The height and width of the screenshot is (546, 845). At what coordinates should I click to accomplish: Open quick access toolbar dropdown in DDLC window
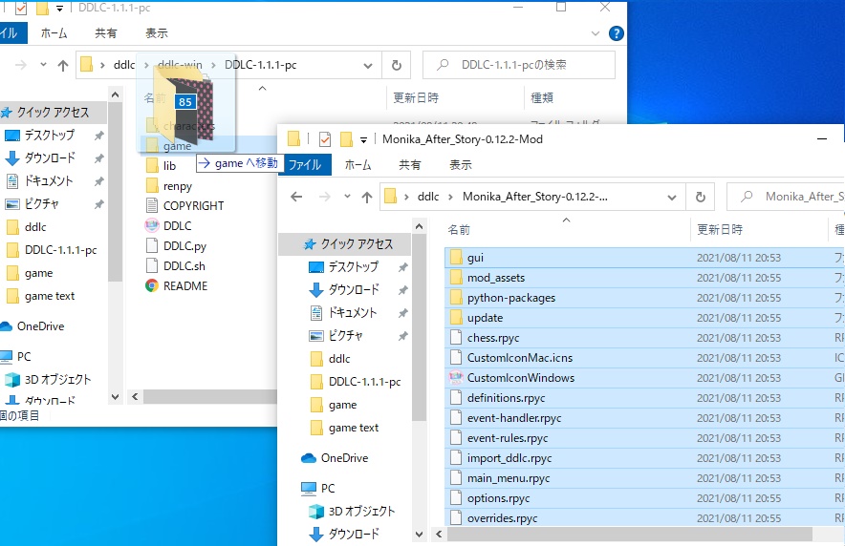pos(60,8)
